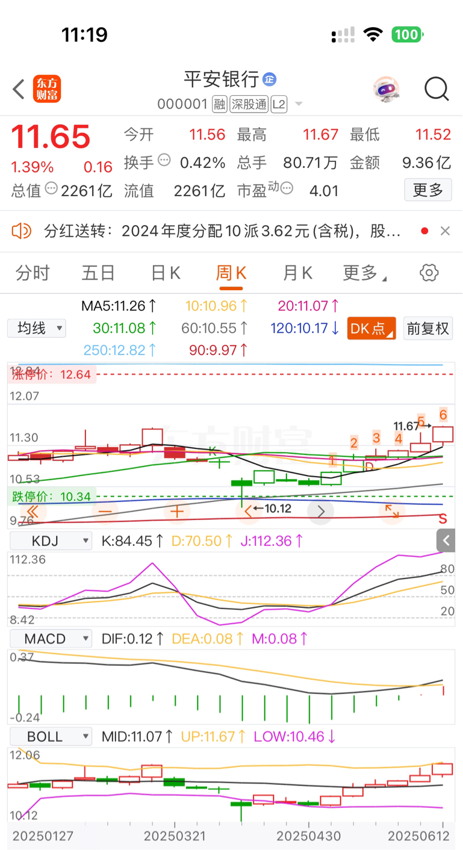Switch to the 五日 tab
The width and height of the screenshot is (463, 850).
[x=98, y=273]
